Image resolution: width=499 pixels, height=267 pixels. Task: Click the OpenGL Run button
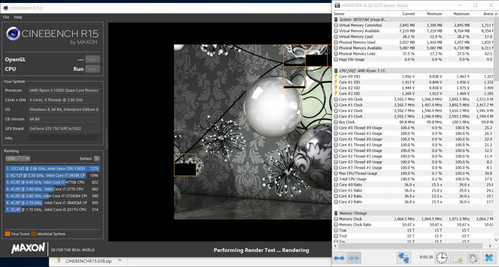pyautogui.click(x=92, y=60)
